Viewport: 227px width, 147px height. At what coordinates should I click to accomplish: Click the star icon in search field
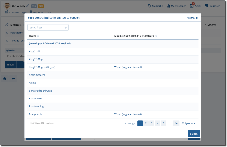(66, 28)
